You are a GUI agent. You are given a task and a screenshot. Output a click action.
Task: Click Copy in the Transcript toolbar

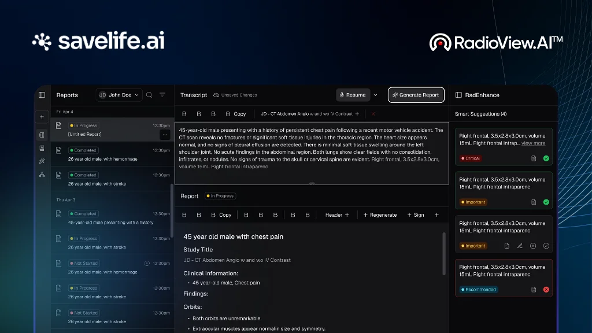[236, 114]
